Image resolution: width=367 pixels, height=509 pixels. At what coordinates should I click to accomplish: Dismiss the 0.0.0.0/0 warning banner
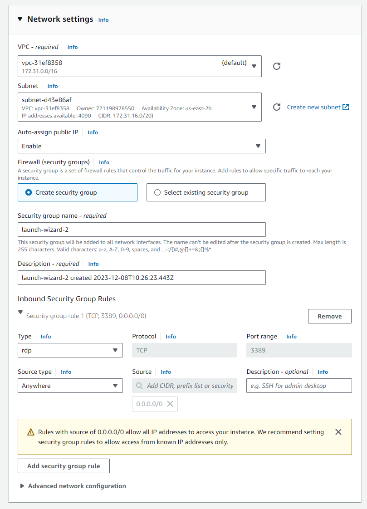pos(338,432)
